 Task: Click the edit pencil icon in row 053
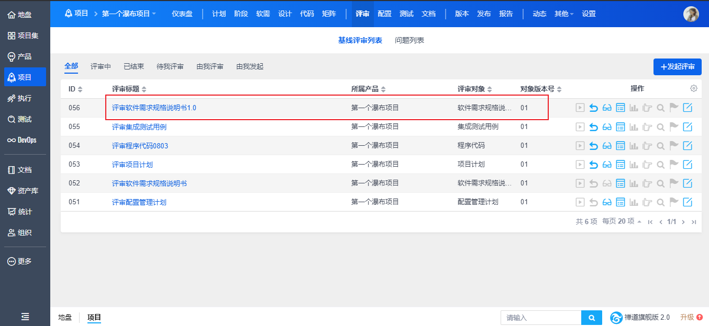click(688, 165)
